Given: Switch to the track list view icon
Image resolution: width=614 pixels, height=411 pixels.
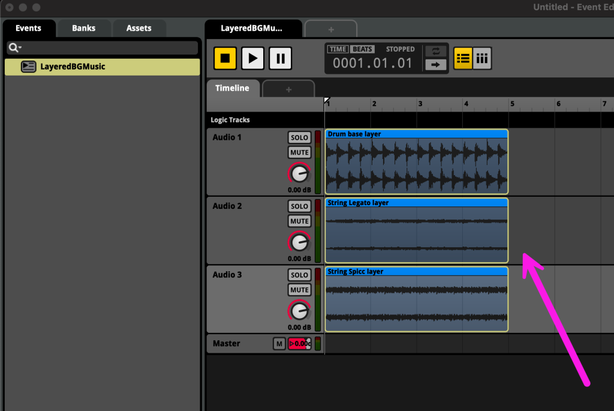Looking at the screenshot, I should click(463, 58).
